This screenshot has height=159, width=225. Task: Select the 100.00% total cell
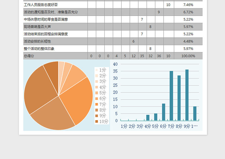click(x=188, y=56)
